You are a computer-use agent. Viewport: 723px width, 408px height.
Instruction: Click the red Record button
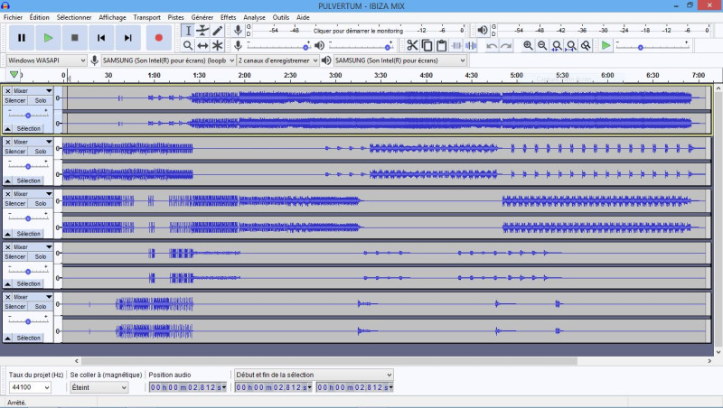(x=158, y=38)
